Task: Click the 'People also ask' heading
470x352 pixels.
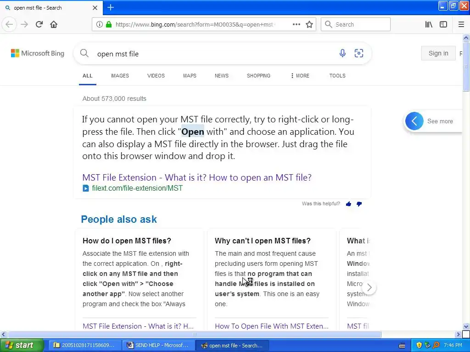Action: 119,220
